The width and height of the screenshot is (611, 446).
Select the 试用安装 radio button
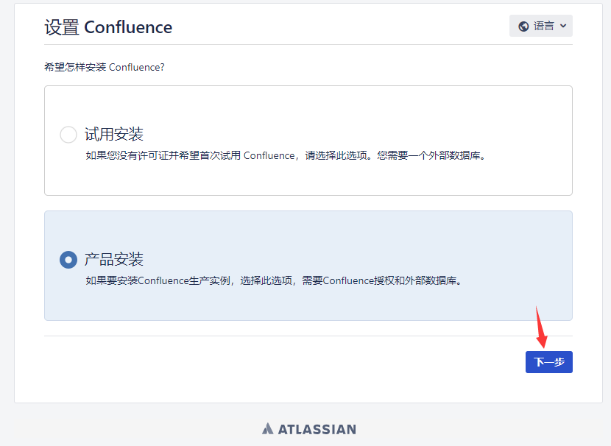pos(68,135)
